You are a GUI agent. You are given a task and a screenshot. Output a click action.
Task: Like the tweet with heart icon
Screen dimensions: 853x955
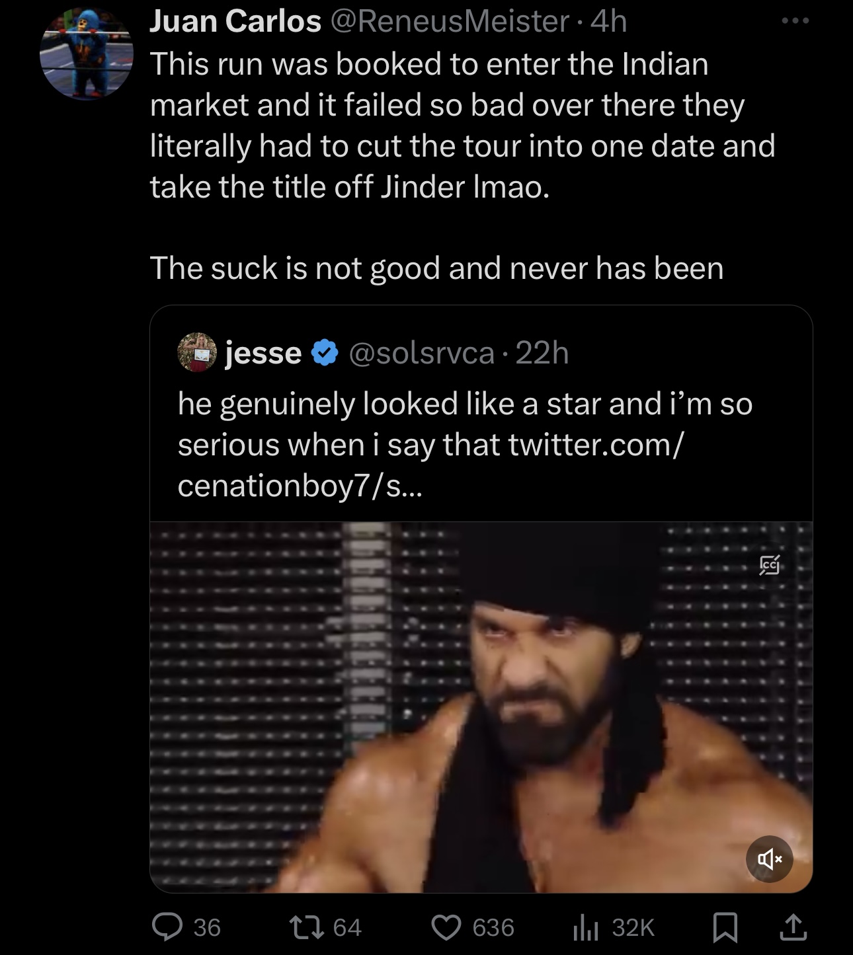pos(446,927)
